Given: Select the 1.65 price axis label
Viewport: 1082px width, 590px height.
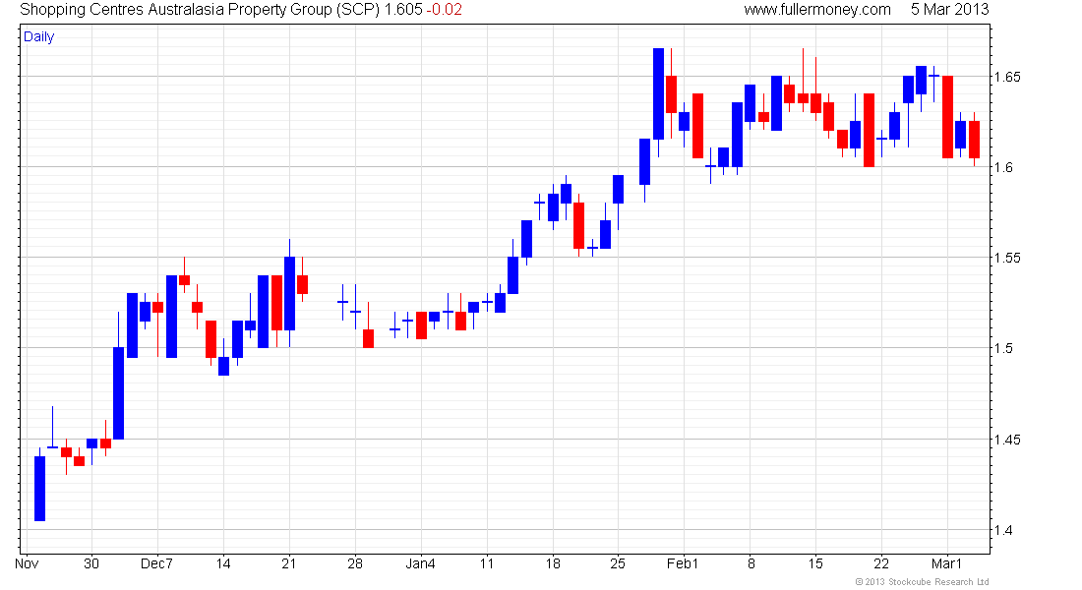Looking at the screenshot, I should coord(1007,78).
